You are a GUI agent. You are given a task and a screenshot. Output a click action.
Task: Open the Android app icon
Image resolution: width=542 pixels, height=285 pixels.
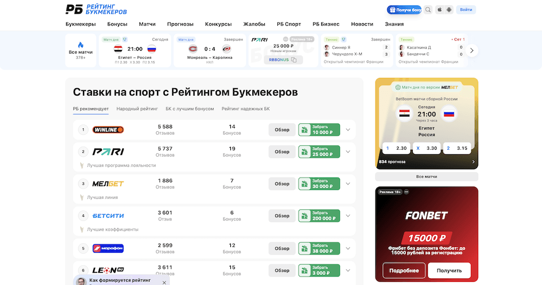click(449, 10)
